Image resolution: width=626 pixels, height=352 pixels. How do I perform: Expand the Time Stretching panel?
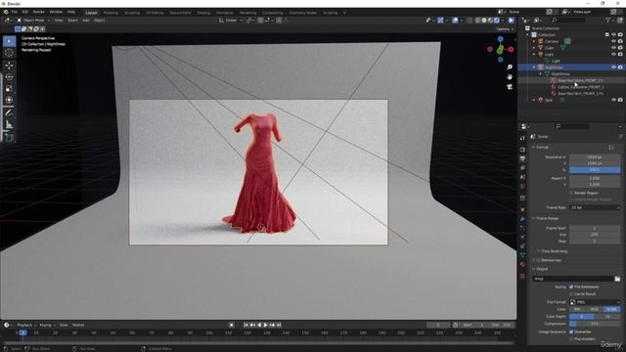click(x=553, y=251)
